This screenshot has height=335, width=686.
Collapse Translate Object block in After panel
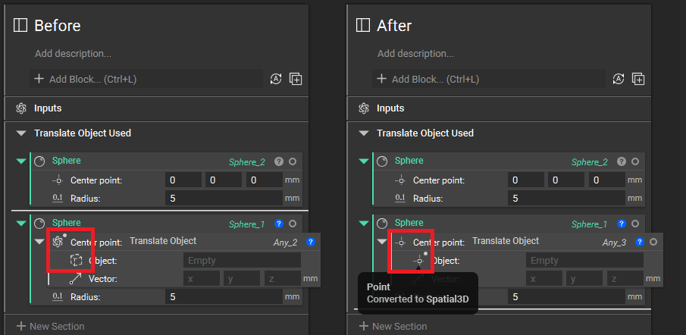pyautogui.click(x=382, y=242)
